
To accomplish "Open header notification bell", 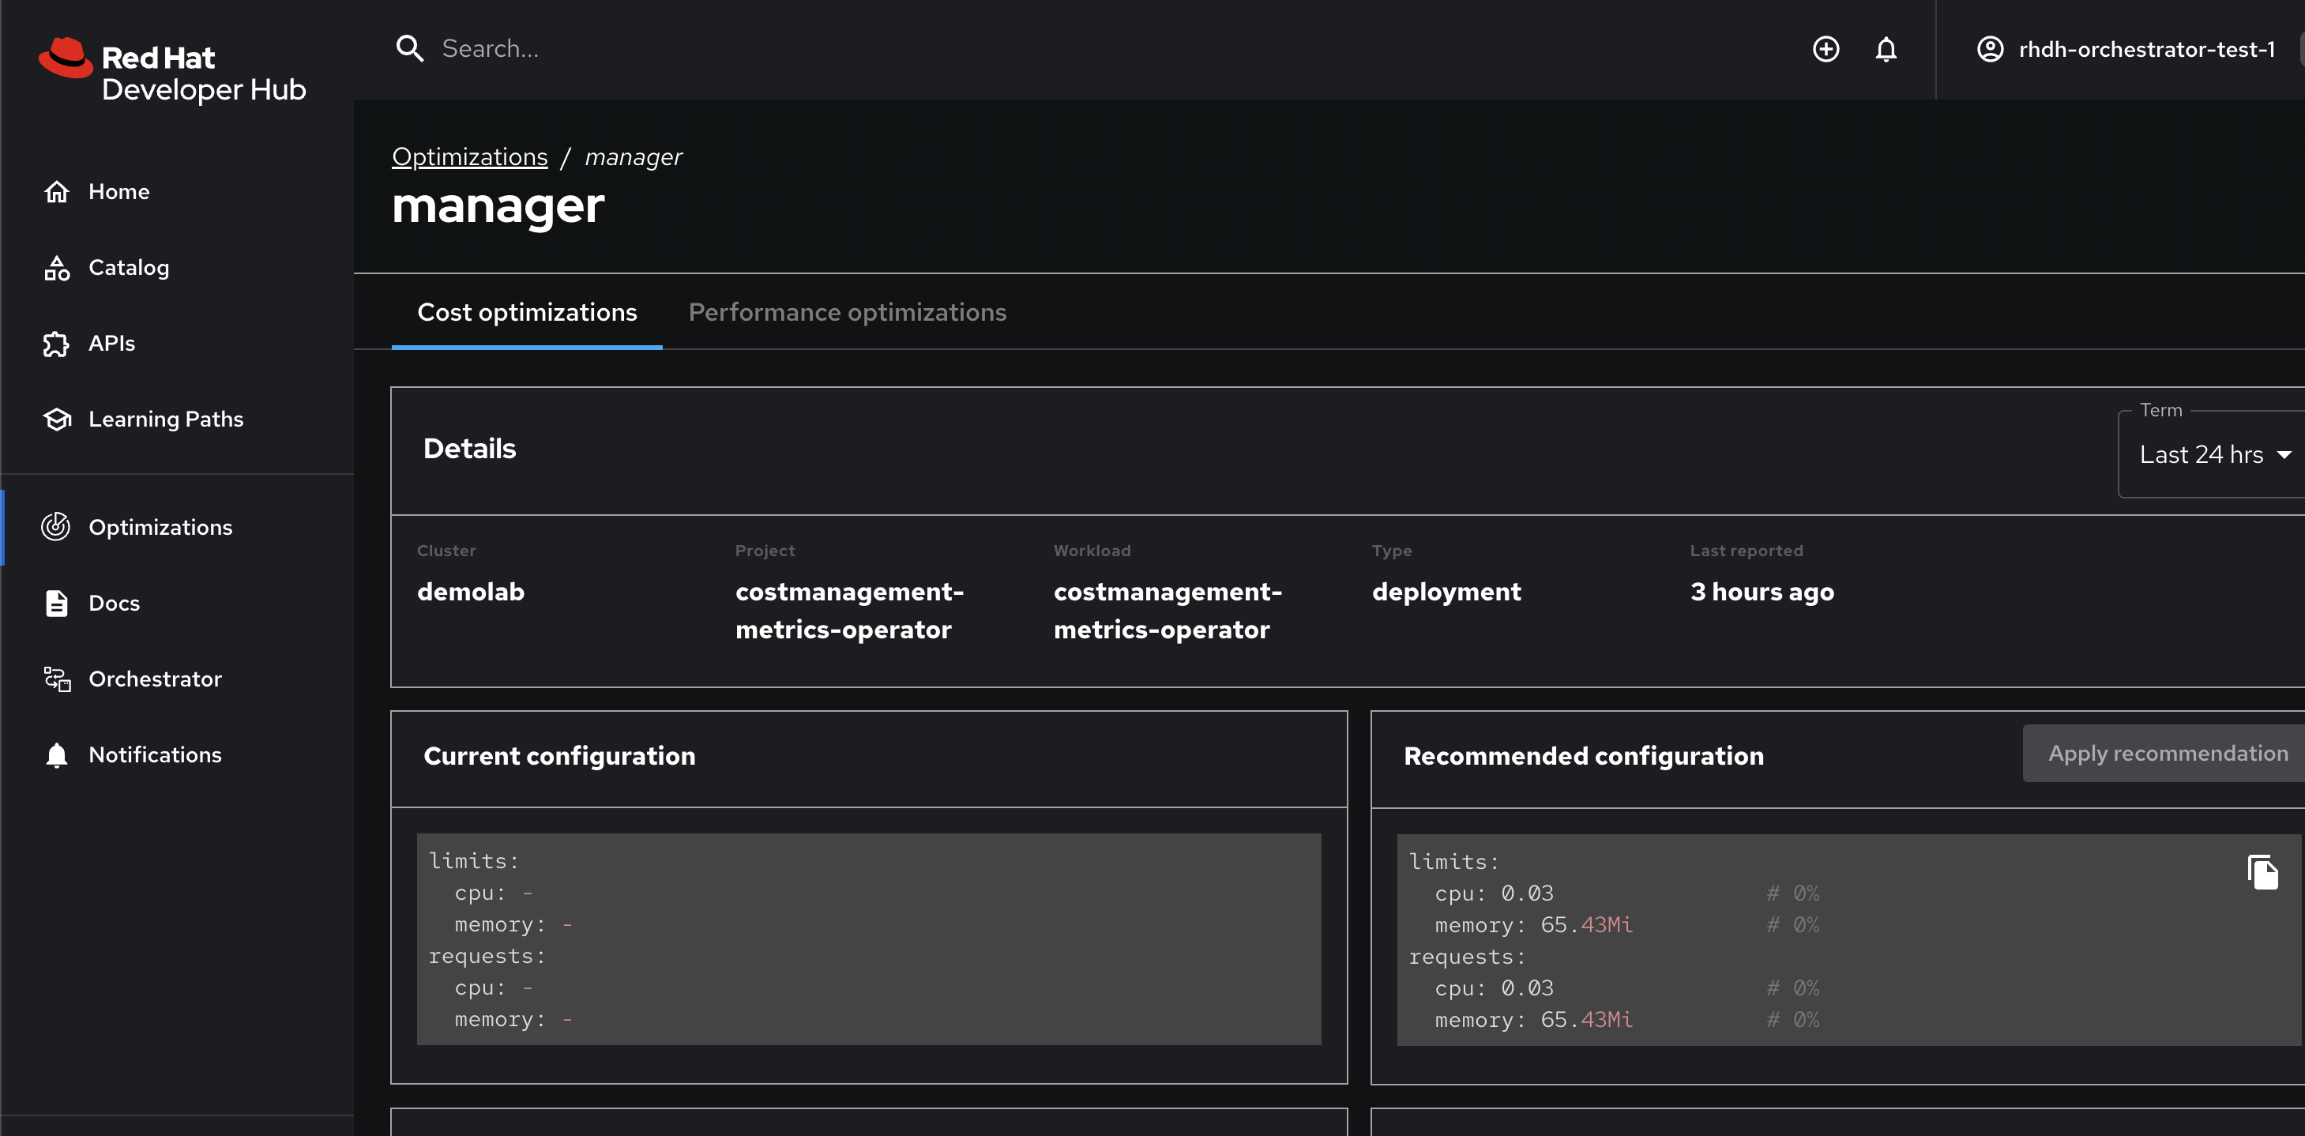I will pyautogui.click(x=1886, y=49).
